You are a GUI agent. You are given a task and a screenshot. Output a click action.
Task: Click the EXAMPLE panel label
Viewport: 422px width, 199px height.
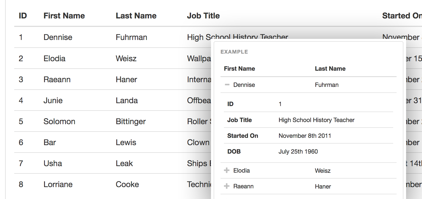[x=234, y=52]
